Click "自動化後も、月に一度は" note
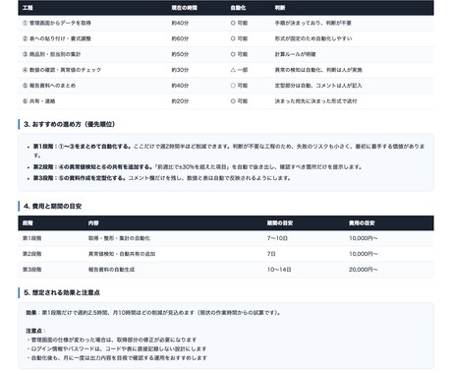The image size is (452, 374). [117, 358]
